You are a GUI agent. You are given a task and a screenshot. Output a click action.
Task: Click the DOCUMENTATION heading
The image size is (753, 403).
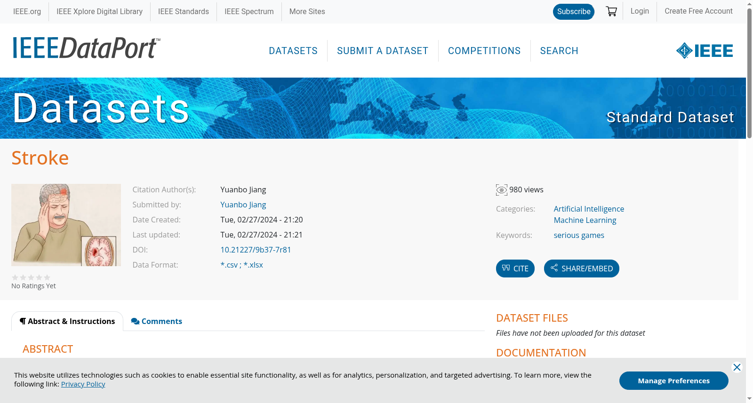pos(541,353)
